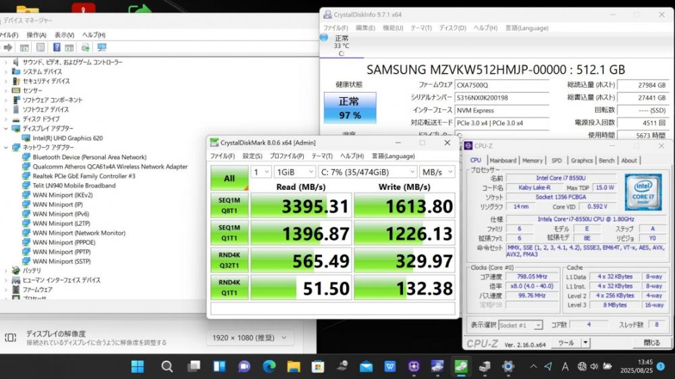The height and width of the screenshot is (379, 675).
Task: Run SEQ1M Q1T1 benchmark button
Action: pyautogui.click(x=230, y=232)
